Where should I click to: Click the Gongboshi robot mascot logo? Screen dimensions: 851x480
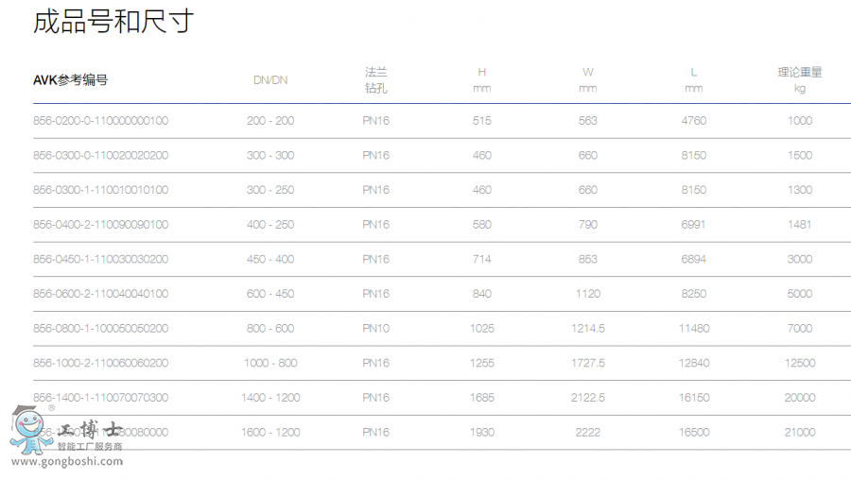point(26,430)
